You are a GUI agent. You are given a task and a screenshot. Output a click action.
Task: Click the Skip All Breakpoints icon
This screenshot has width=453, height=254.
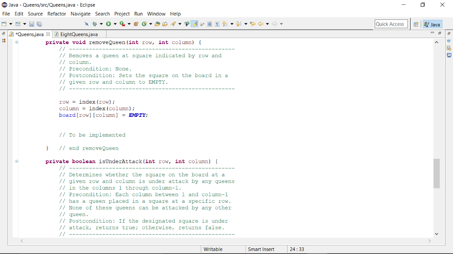[x=86, y=24]
